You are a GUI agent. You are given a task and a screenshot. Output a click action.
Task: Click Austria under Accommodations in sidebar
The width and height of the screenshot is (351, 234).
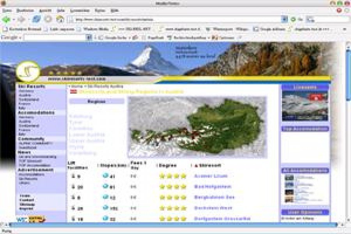pos(25,121)
